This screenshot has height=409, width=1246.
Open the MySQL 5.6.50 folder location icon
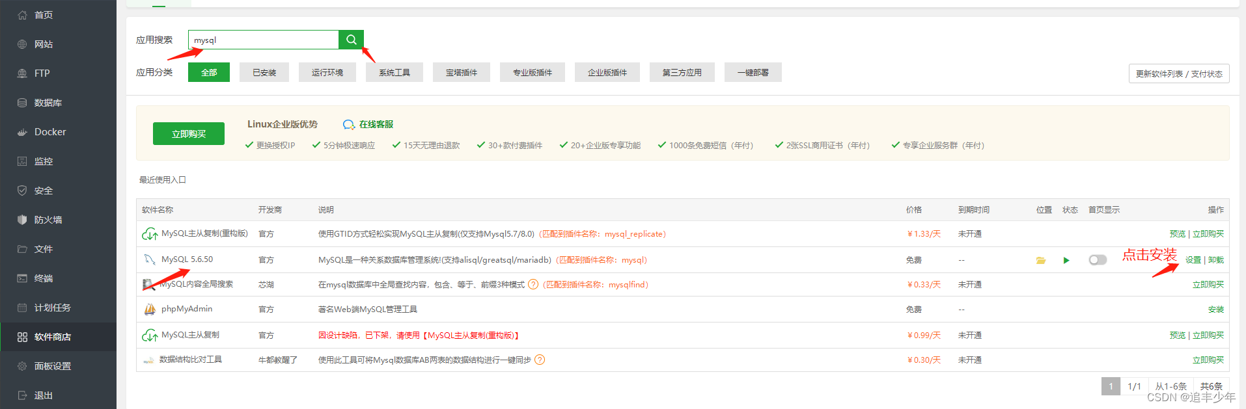(1041, 260)
